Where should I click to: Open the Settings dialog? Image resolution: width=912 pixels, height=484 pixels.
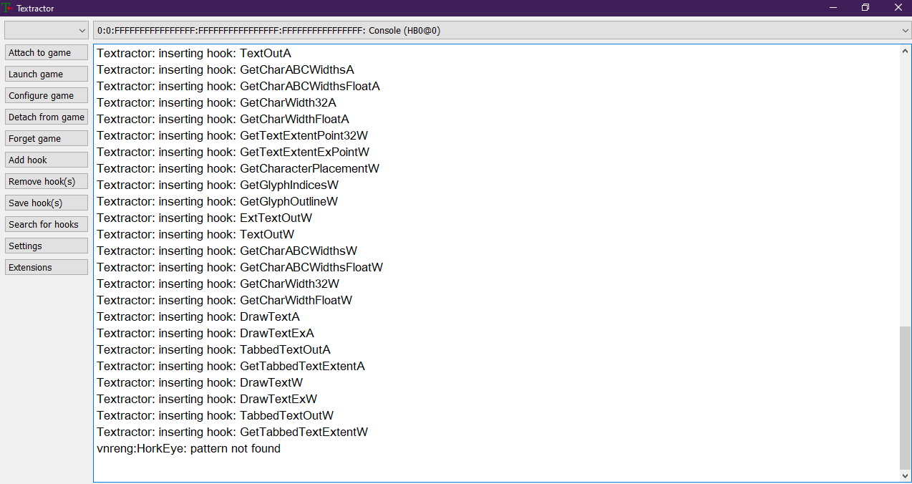coord(46,245)
